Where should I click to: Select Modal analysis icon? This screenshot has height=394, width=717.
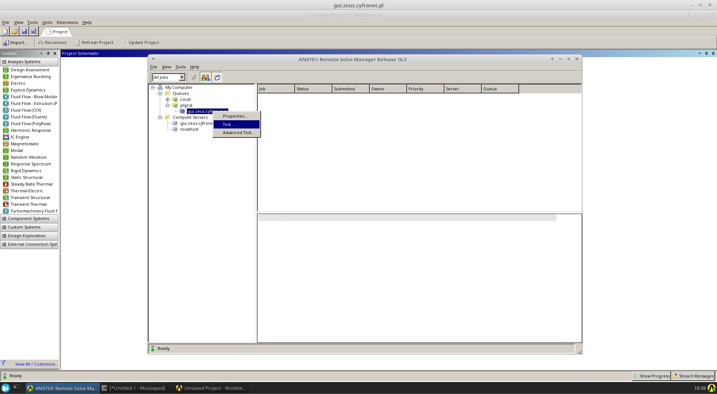pos(6,151)
